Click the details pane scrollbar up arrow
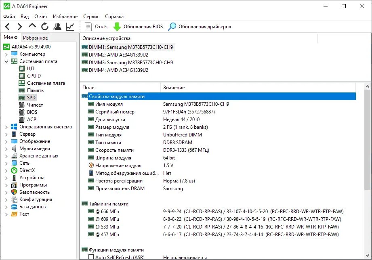This screenshot has height=260, width=372. click(367, 86)
